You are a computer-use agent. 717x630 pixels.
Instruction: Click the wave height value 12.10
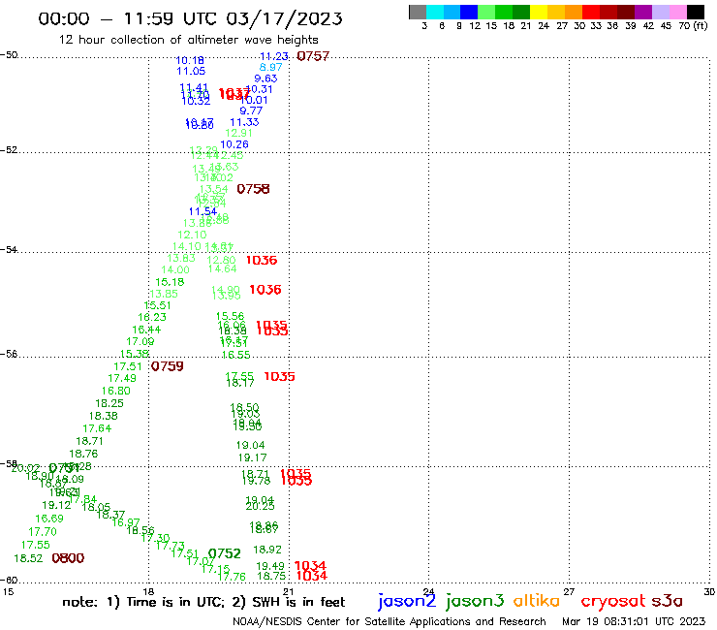(x=192, y=235)
